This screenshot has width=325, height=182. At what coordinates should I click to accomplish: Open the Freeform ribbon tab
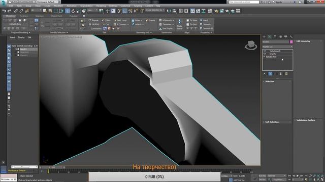tap(24, 16)
